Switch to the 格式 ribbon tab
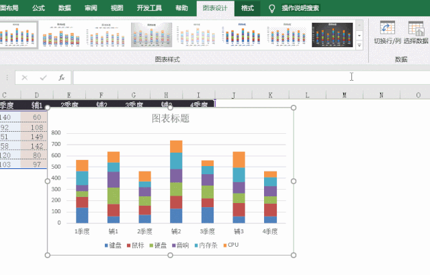This screenshot has width=430, height=275. (x=247, y=8)
